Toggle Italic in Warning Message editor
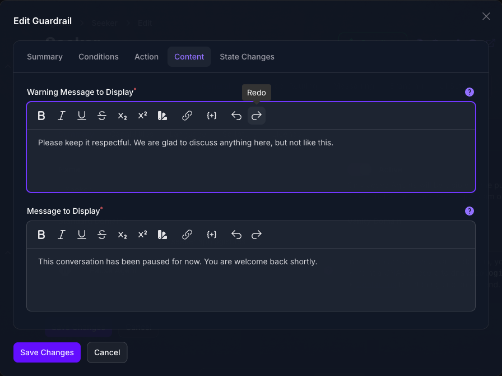The height and width of the screenshot is (376, 502). 62,116
